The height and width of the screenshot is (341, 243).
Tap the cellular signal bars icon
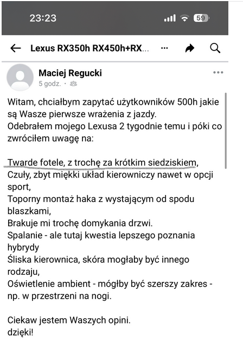[x=170, y=18]
